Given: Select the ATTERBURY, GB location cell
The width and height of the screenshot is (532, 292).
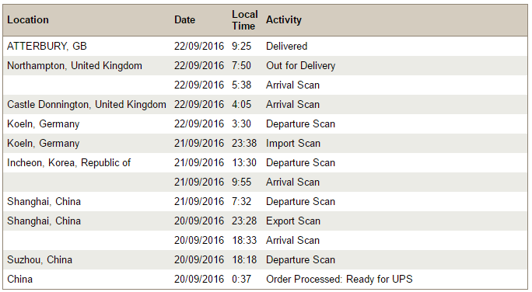Looking at the screenshot, I should point(47,46).
